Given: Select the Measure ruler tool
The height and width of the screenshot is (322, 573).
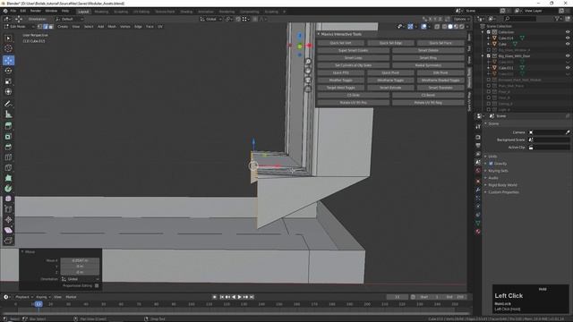Looking at the screenshot, I should pyautogui.click(x=8, y=114).
